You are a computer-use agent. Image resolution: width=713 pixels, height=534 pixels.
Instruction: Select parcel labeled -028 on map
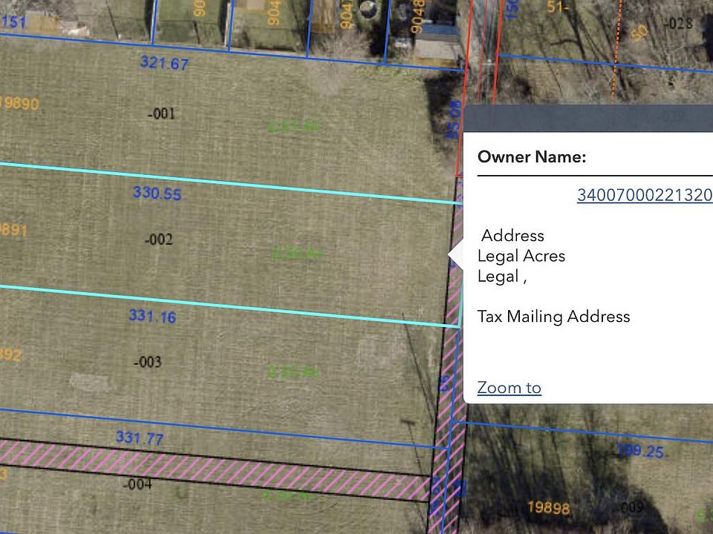coord(678,23)
